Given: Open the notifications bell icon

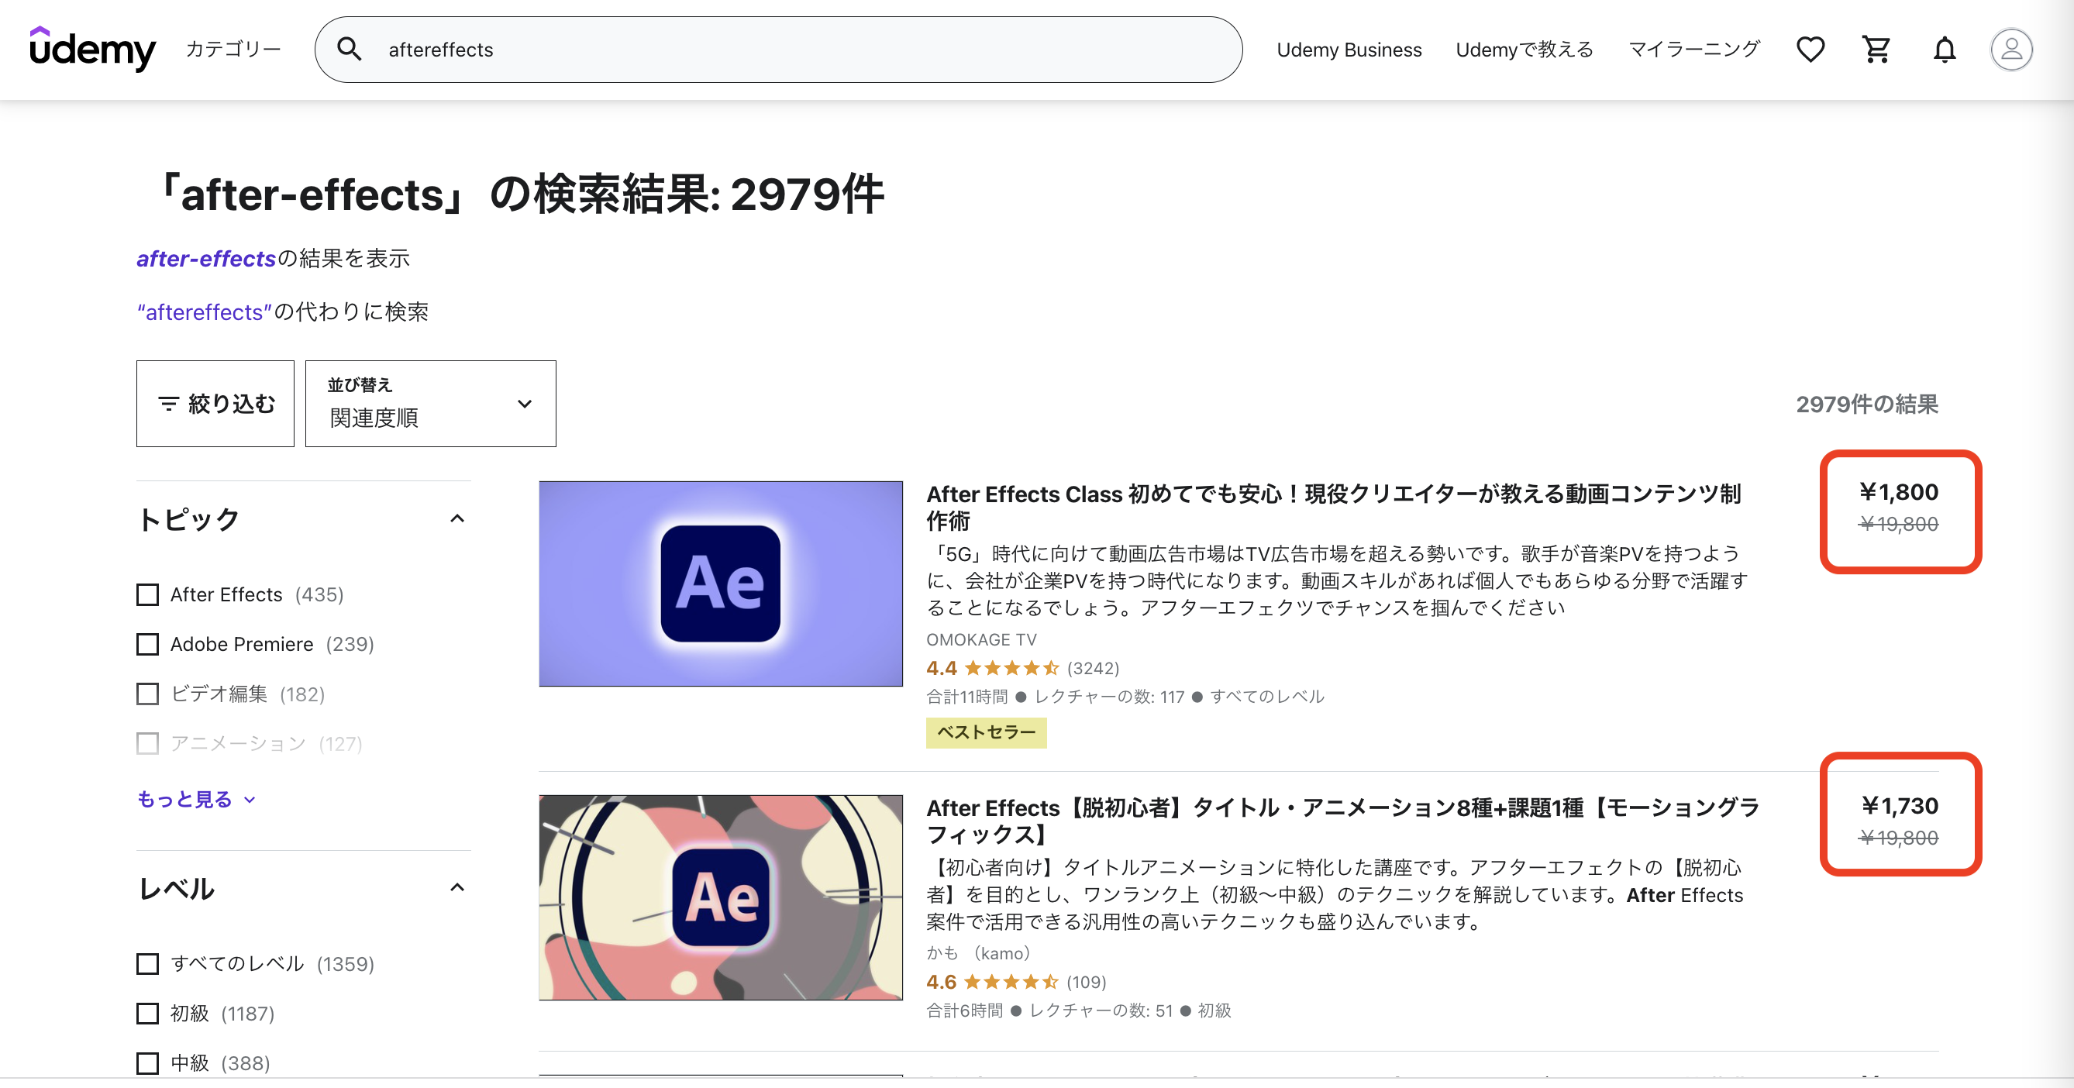Looking at the screenshot, I should pos(1945,49).
